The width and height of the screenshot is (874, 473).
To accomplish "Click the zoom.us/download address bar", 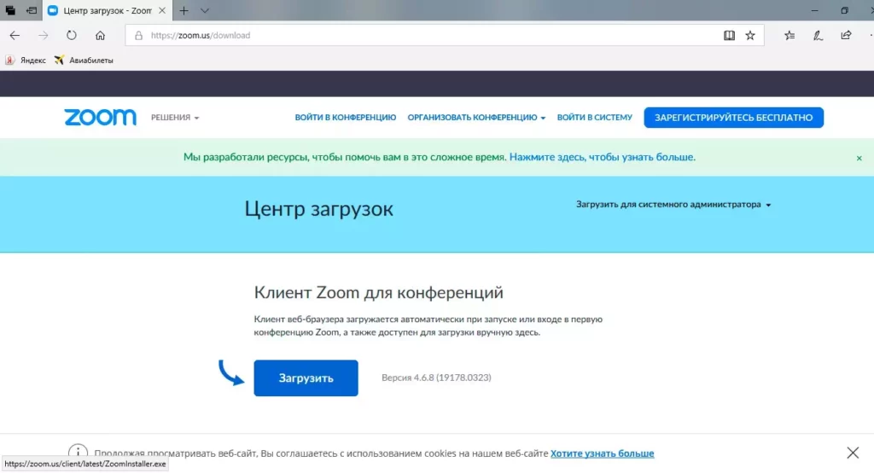I will [x=423, y=35].
